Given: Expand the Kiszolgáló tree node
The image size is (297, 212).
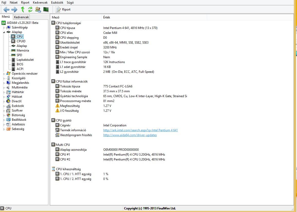Looking at the screenshot, I should click(4, 78).
